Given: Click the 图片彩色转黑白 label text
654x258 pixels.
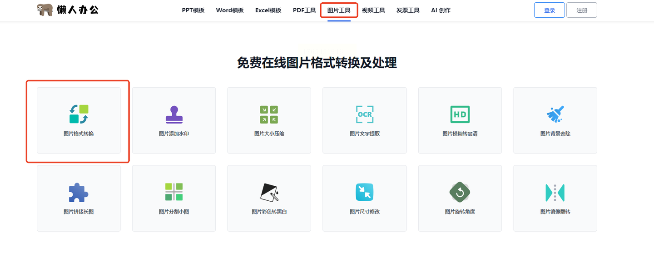Looking at the screenshot, I should (x=269, y=212).
